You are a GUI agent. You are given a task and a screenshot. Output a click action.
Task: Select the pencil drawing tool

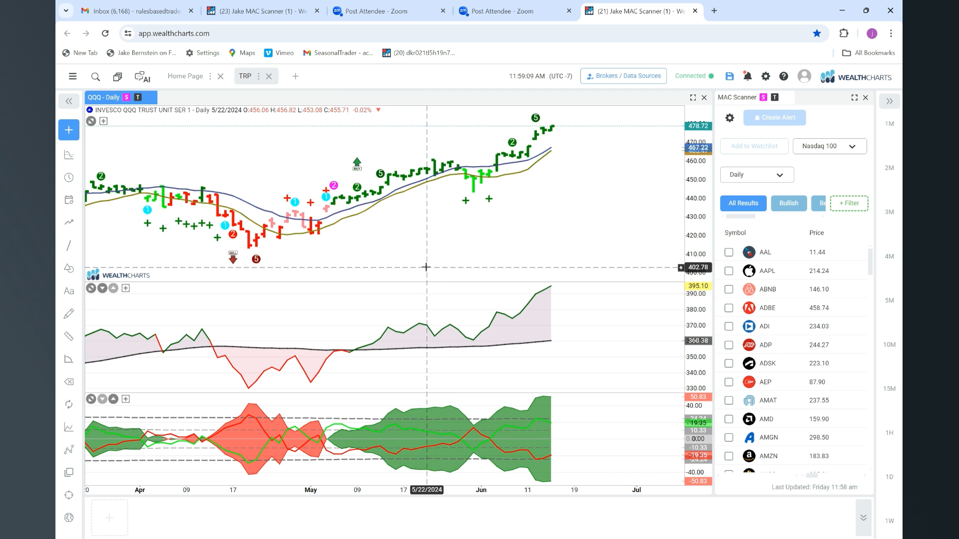click(69, 313)
